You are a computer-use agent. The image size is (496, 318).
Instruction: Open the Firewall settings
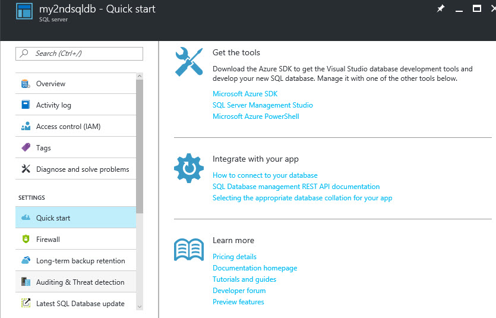[x=76, y=239]
